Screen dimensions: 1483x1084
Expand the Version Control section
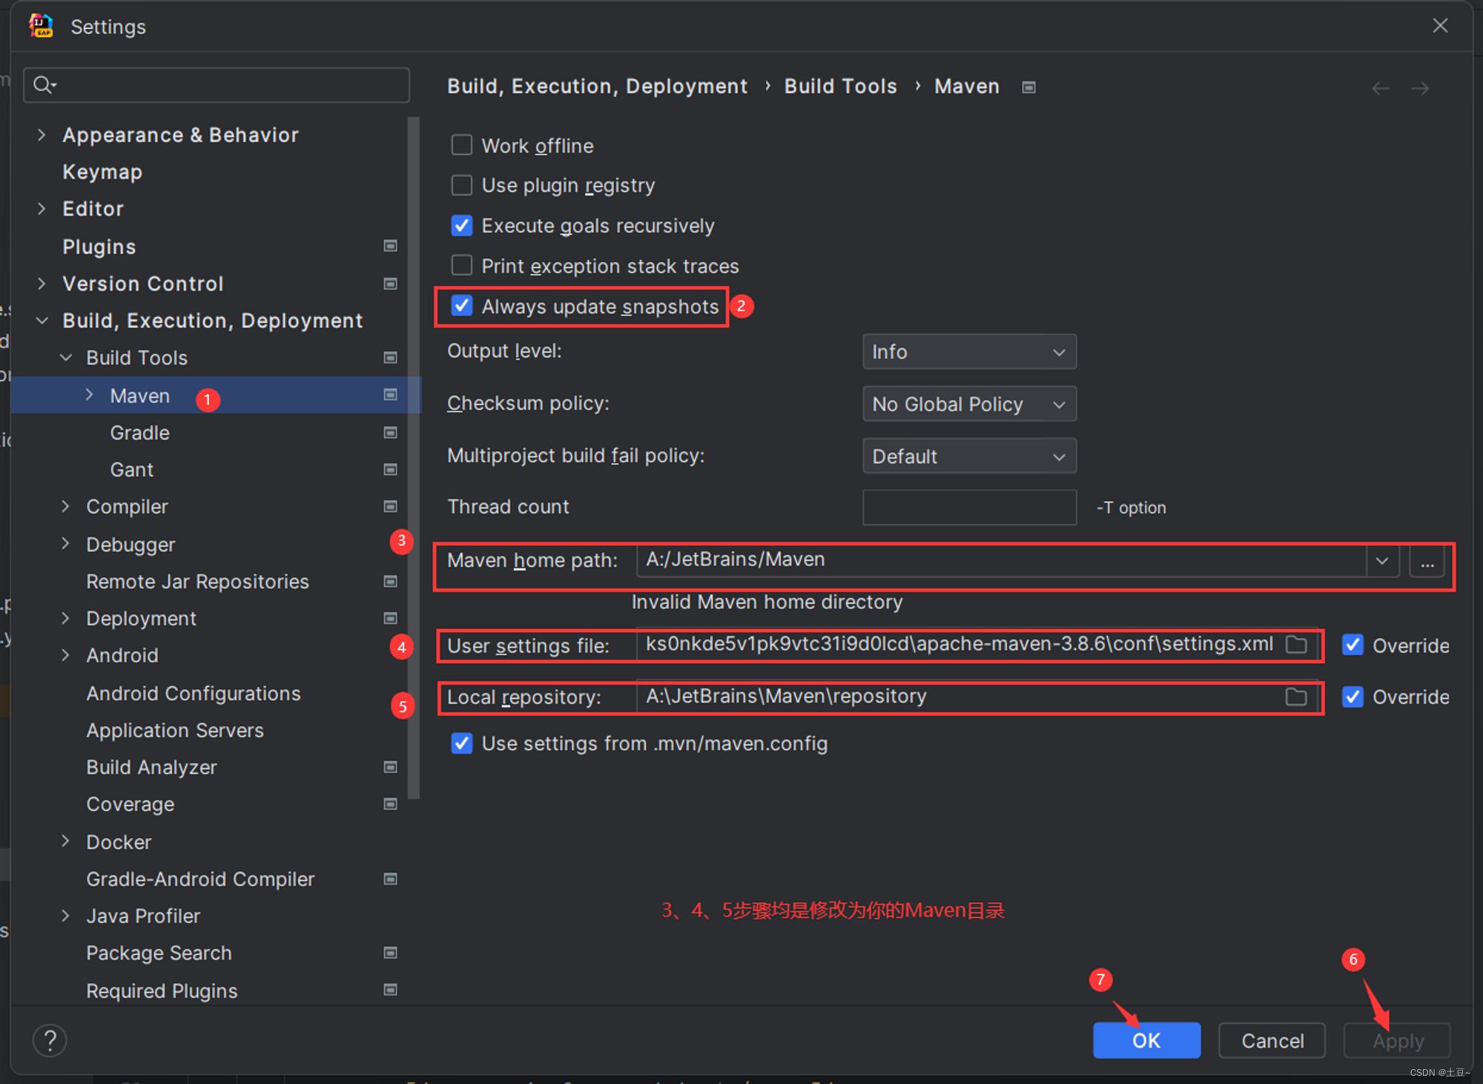pyautogui.click(x=42, y=284)
